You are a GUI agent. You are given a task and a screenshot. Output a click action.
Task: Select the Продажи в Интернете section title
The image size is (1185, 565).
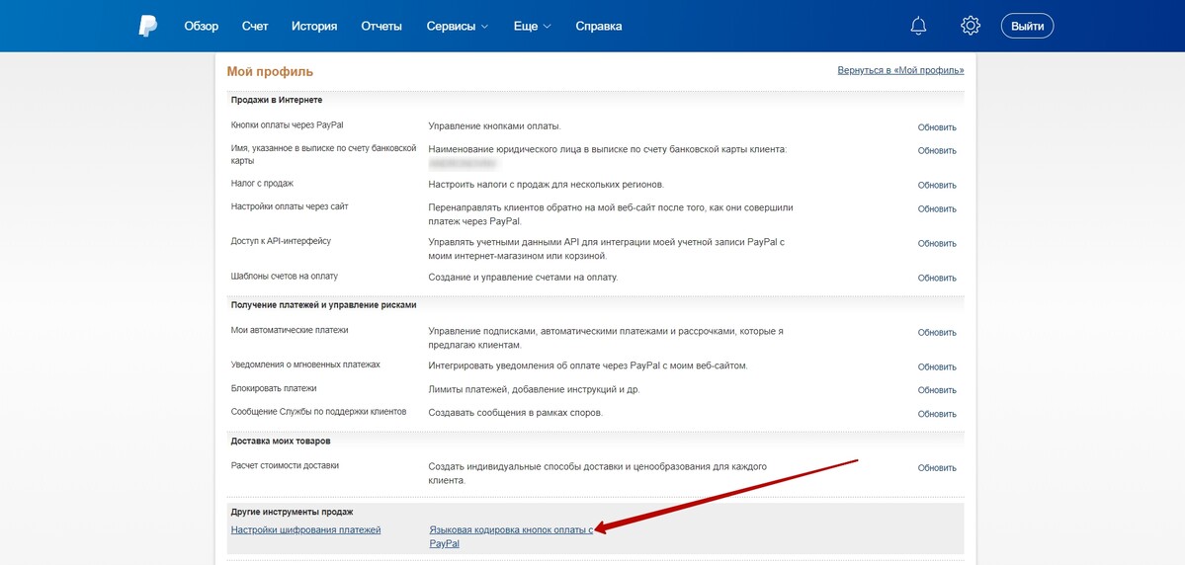[277, 100]
